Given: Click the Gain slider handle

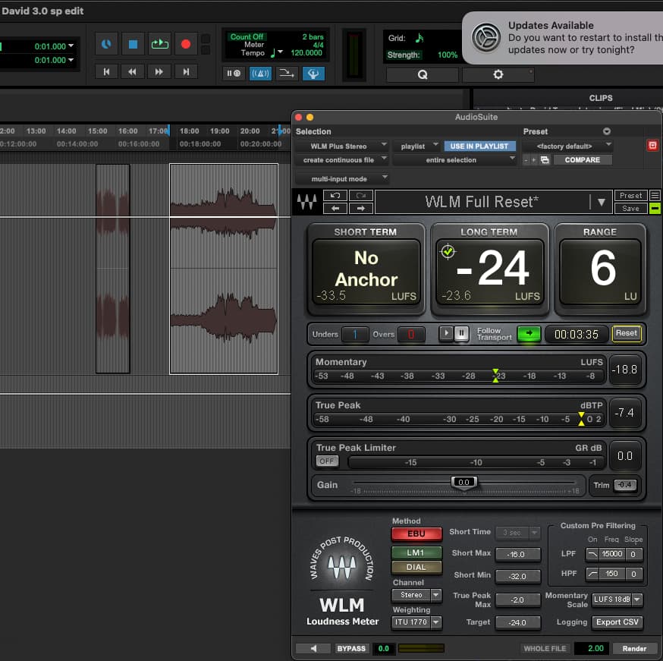Looking at the screenshot, I should tap(463, 482).
